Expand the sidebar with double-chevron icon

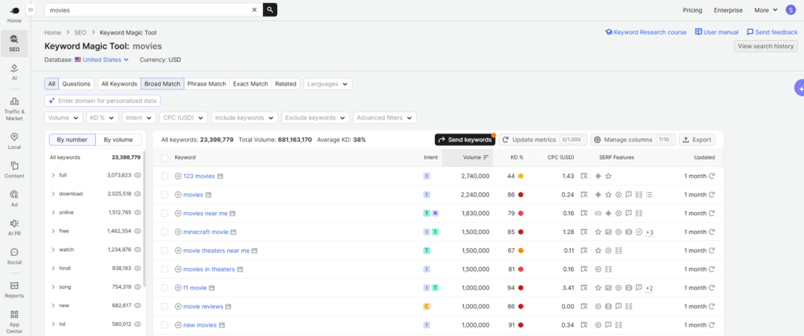click(x=31, y=9)
